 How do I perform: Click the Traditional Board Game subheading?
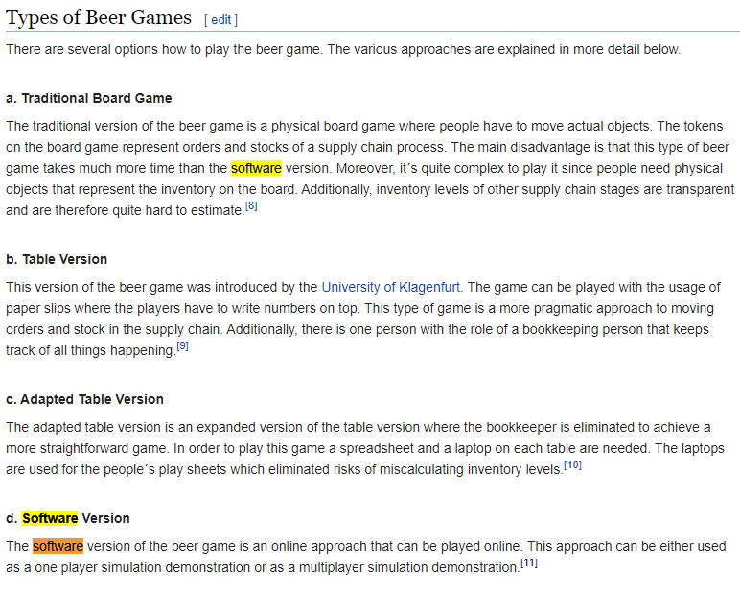(89, 98)
